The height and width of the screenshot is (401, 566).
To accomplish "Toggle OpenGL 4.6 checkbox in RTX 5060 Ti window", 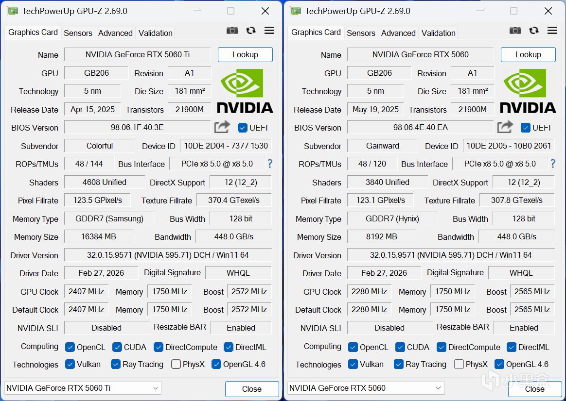I will (x=216, y=364).
